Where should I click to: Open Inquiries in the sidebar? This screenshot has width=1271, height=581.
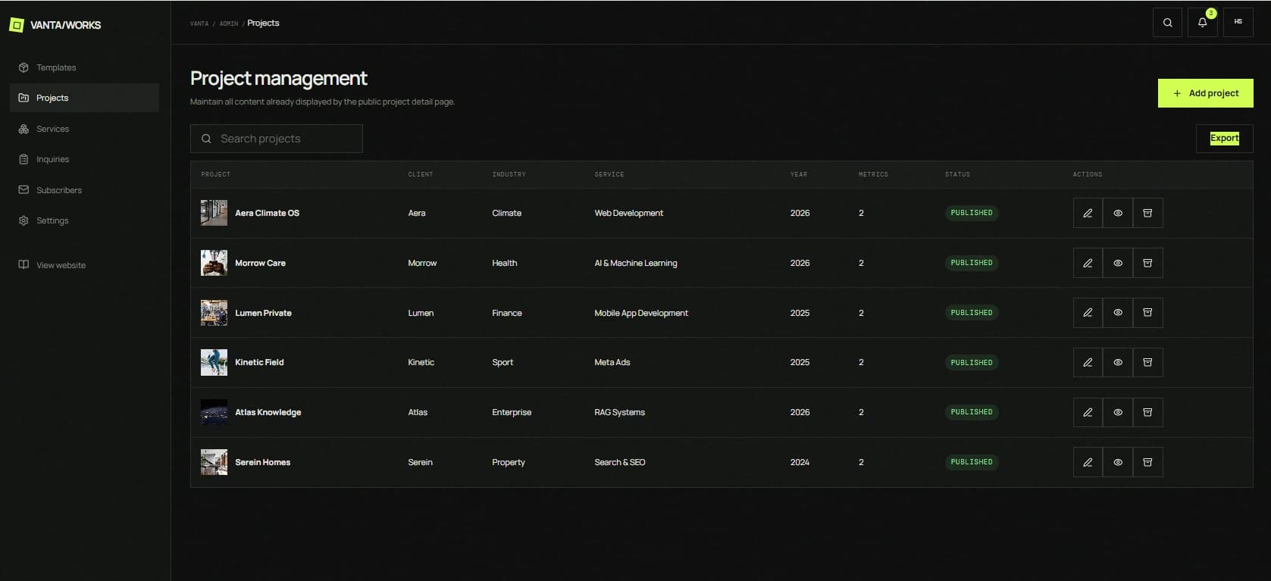[x=84, y=159]
